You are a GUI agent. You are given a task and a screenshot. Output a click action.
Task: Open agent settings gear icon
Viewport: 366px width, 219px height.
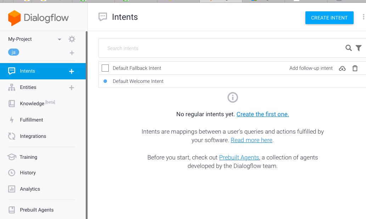pyautogui.click(x=72, y=39)
